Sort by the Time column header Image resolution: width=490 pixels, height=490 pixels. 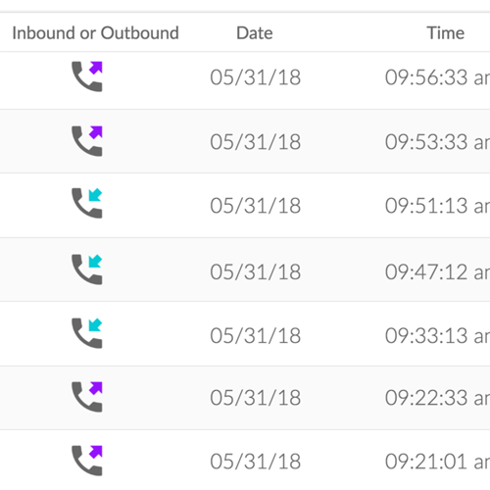446,33
